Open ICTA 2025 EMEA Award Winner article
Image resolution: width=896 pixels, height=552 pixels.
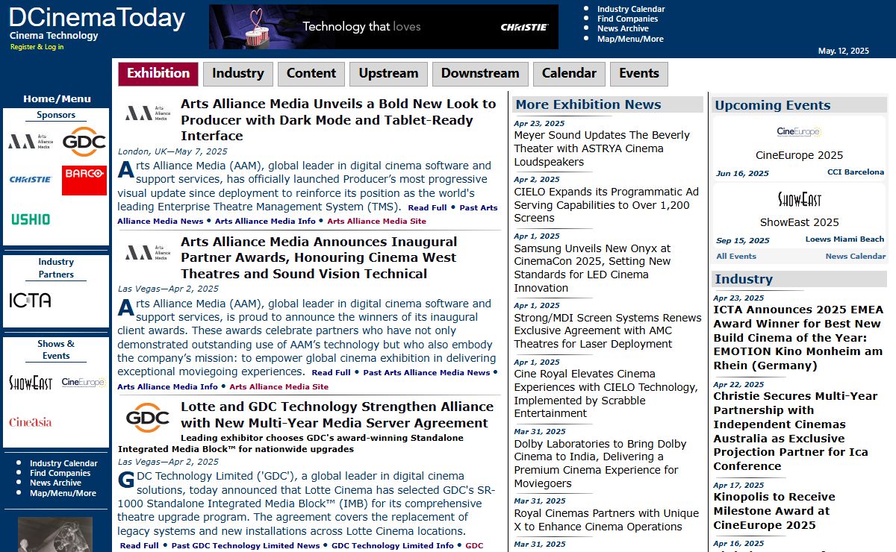798,337
